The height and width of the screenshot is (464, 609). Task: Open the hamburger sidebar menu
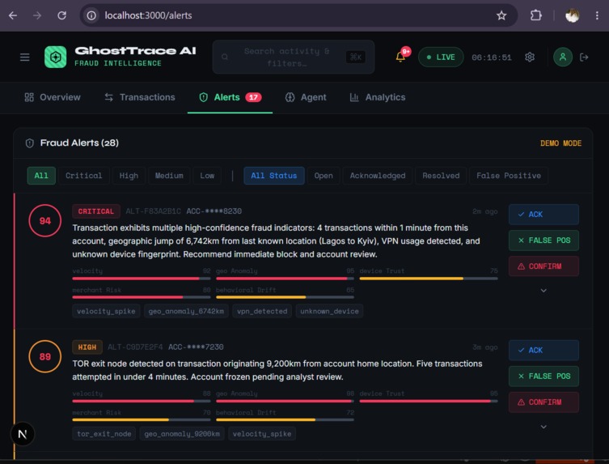point(25,57)
